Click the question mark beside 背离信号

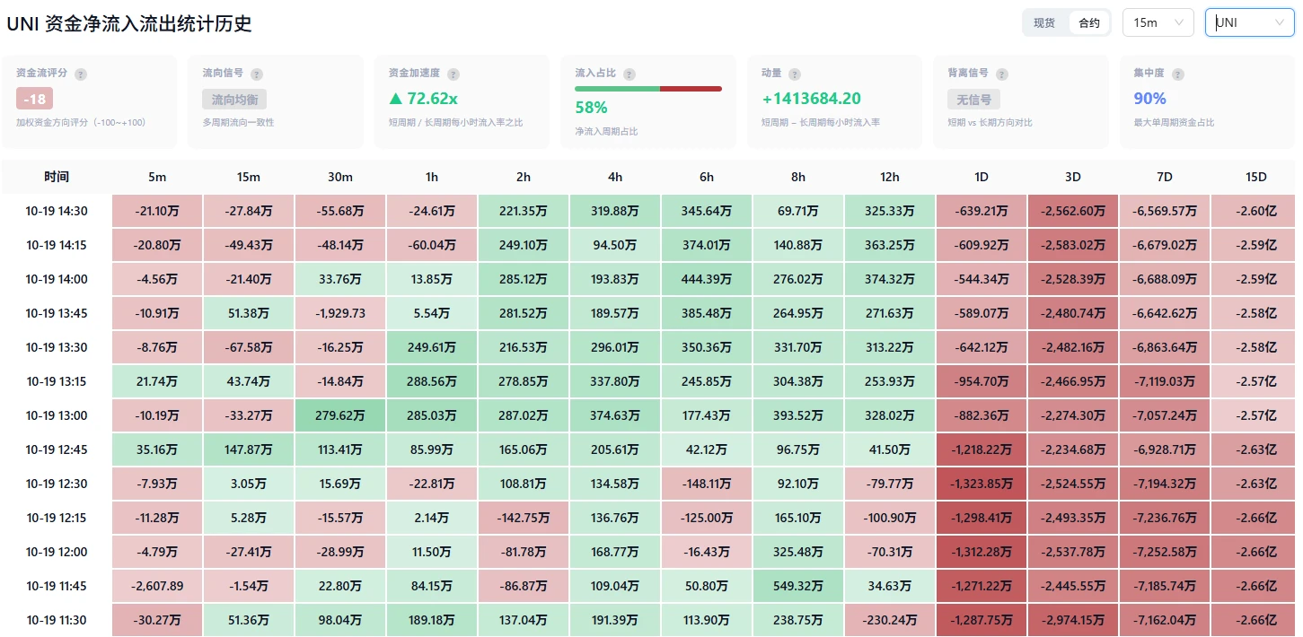1002,74
